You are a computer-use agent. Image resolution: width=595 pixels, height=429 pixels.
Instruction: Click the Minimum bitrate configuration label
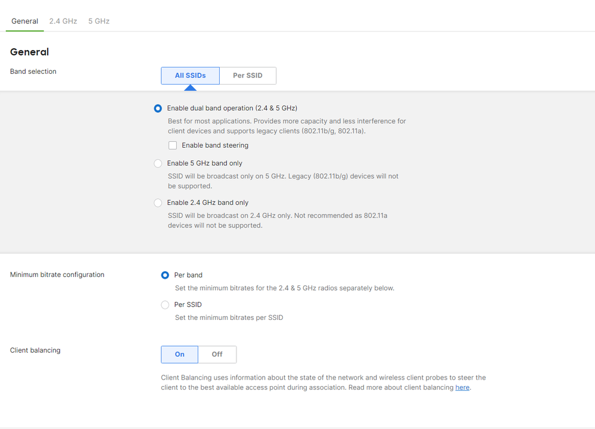coord(57,275)
